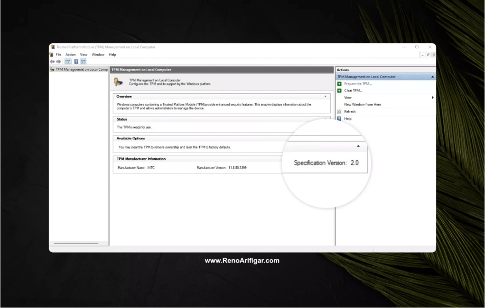Click the forward navigation arrow in the toolbar
This screenshot has height=308, width=485.
59,61
